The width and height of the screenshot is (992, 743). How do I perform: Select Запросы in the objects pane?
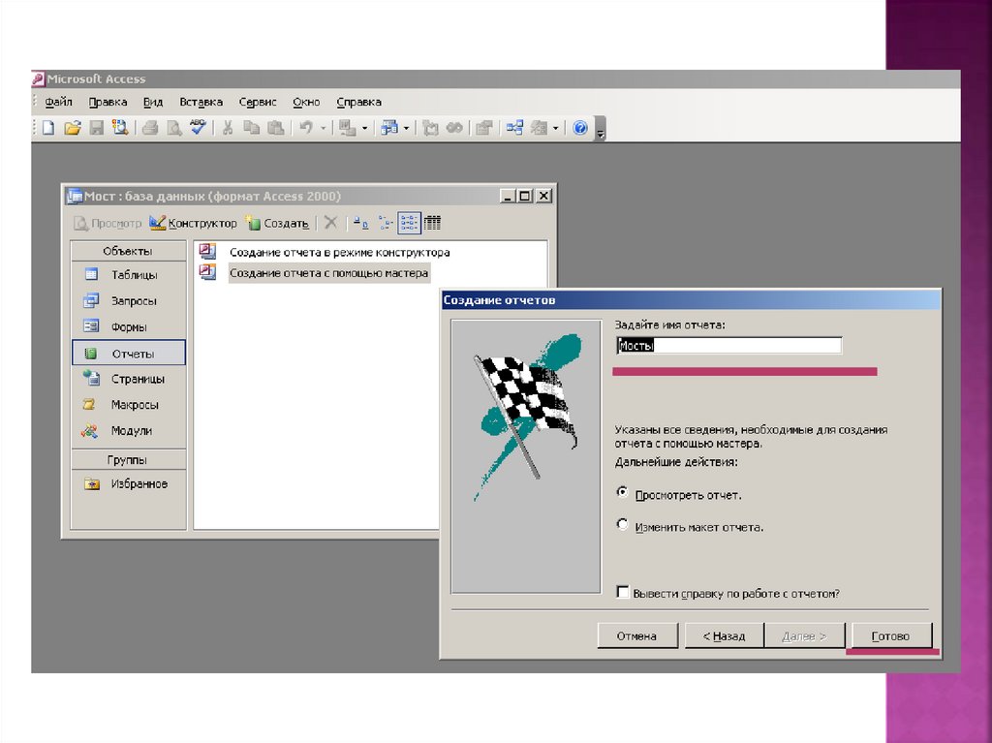129,300
